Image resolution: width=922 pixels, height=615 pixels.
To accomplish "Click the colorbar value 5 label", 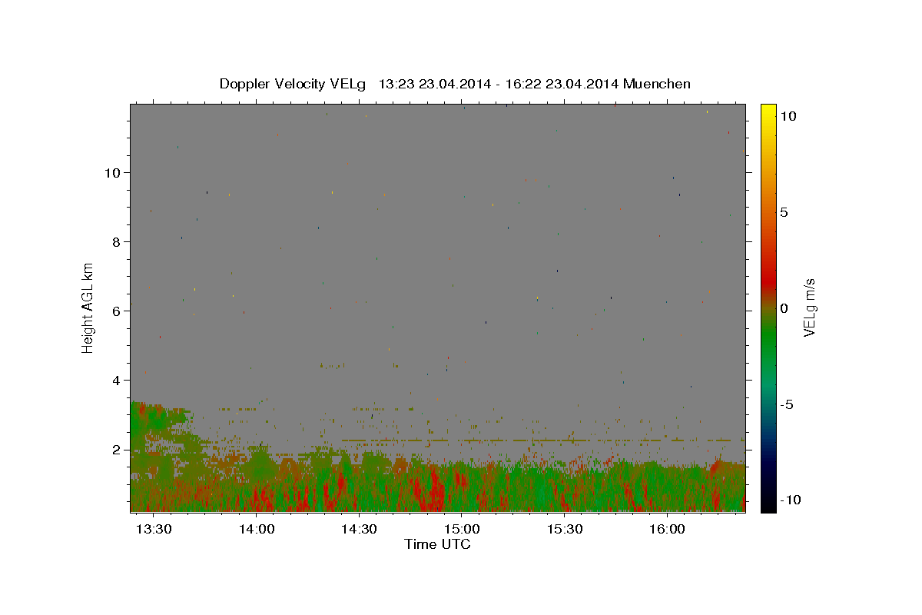I will (784, 212).
